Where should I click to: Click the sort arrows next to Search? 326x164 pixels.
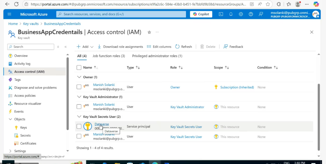coord(58,47)
